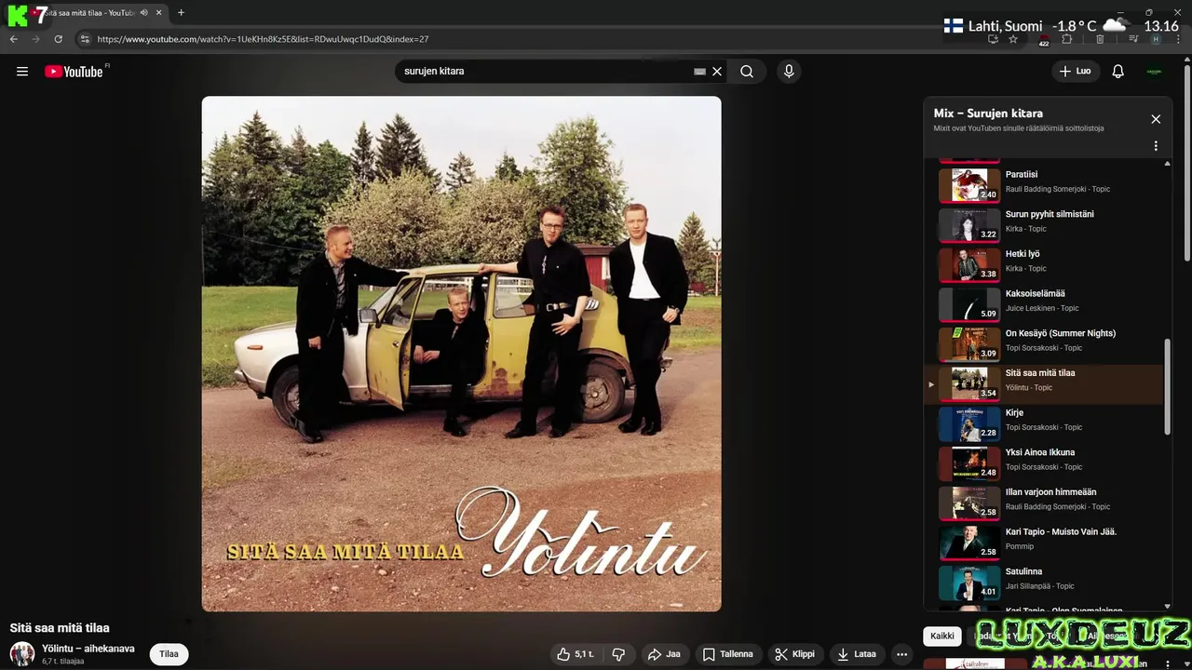Click the browser forward arrow

[36, 39]
